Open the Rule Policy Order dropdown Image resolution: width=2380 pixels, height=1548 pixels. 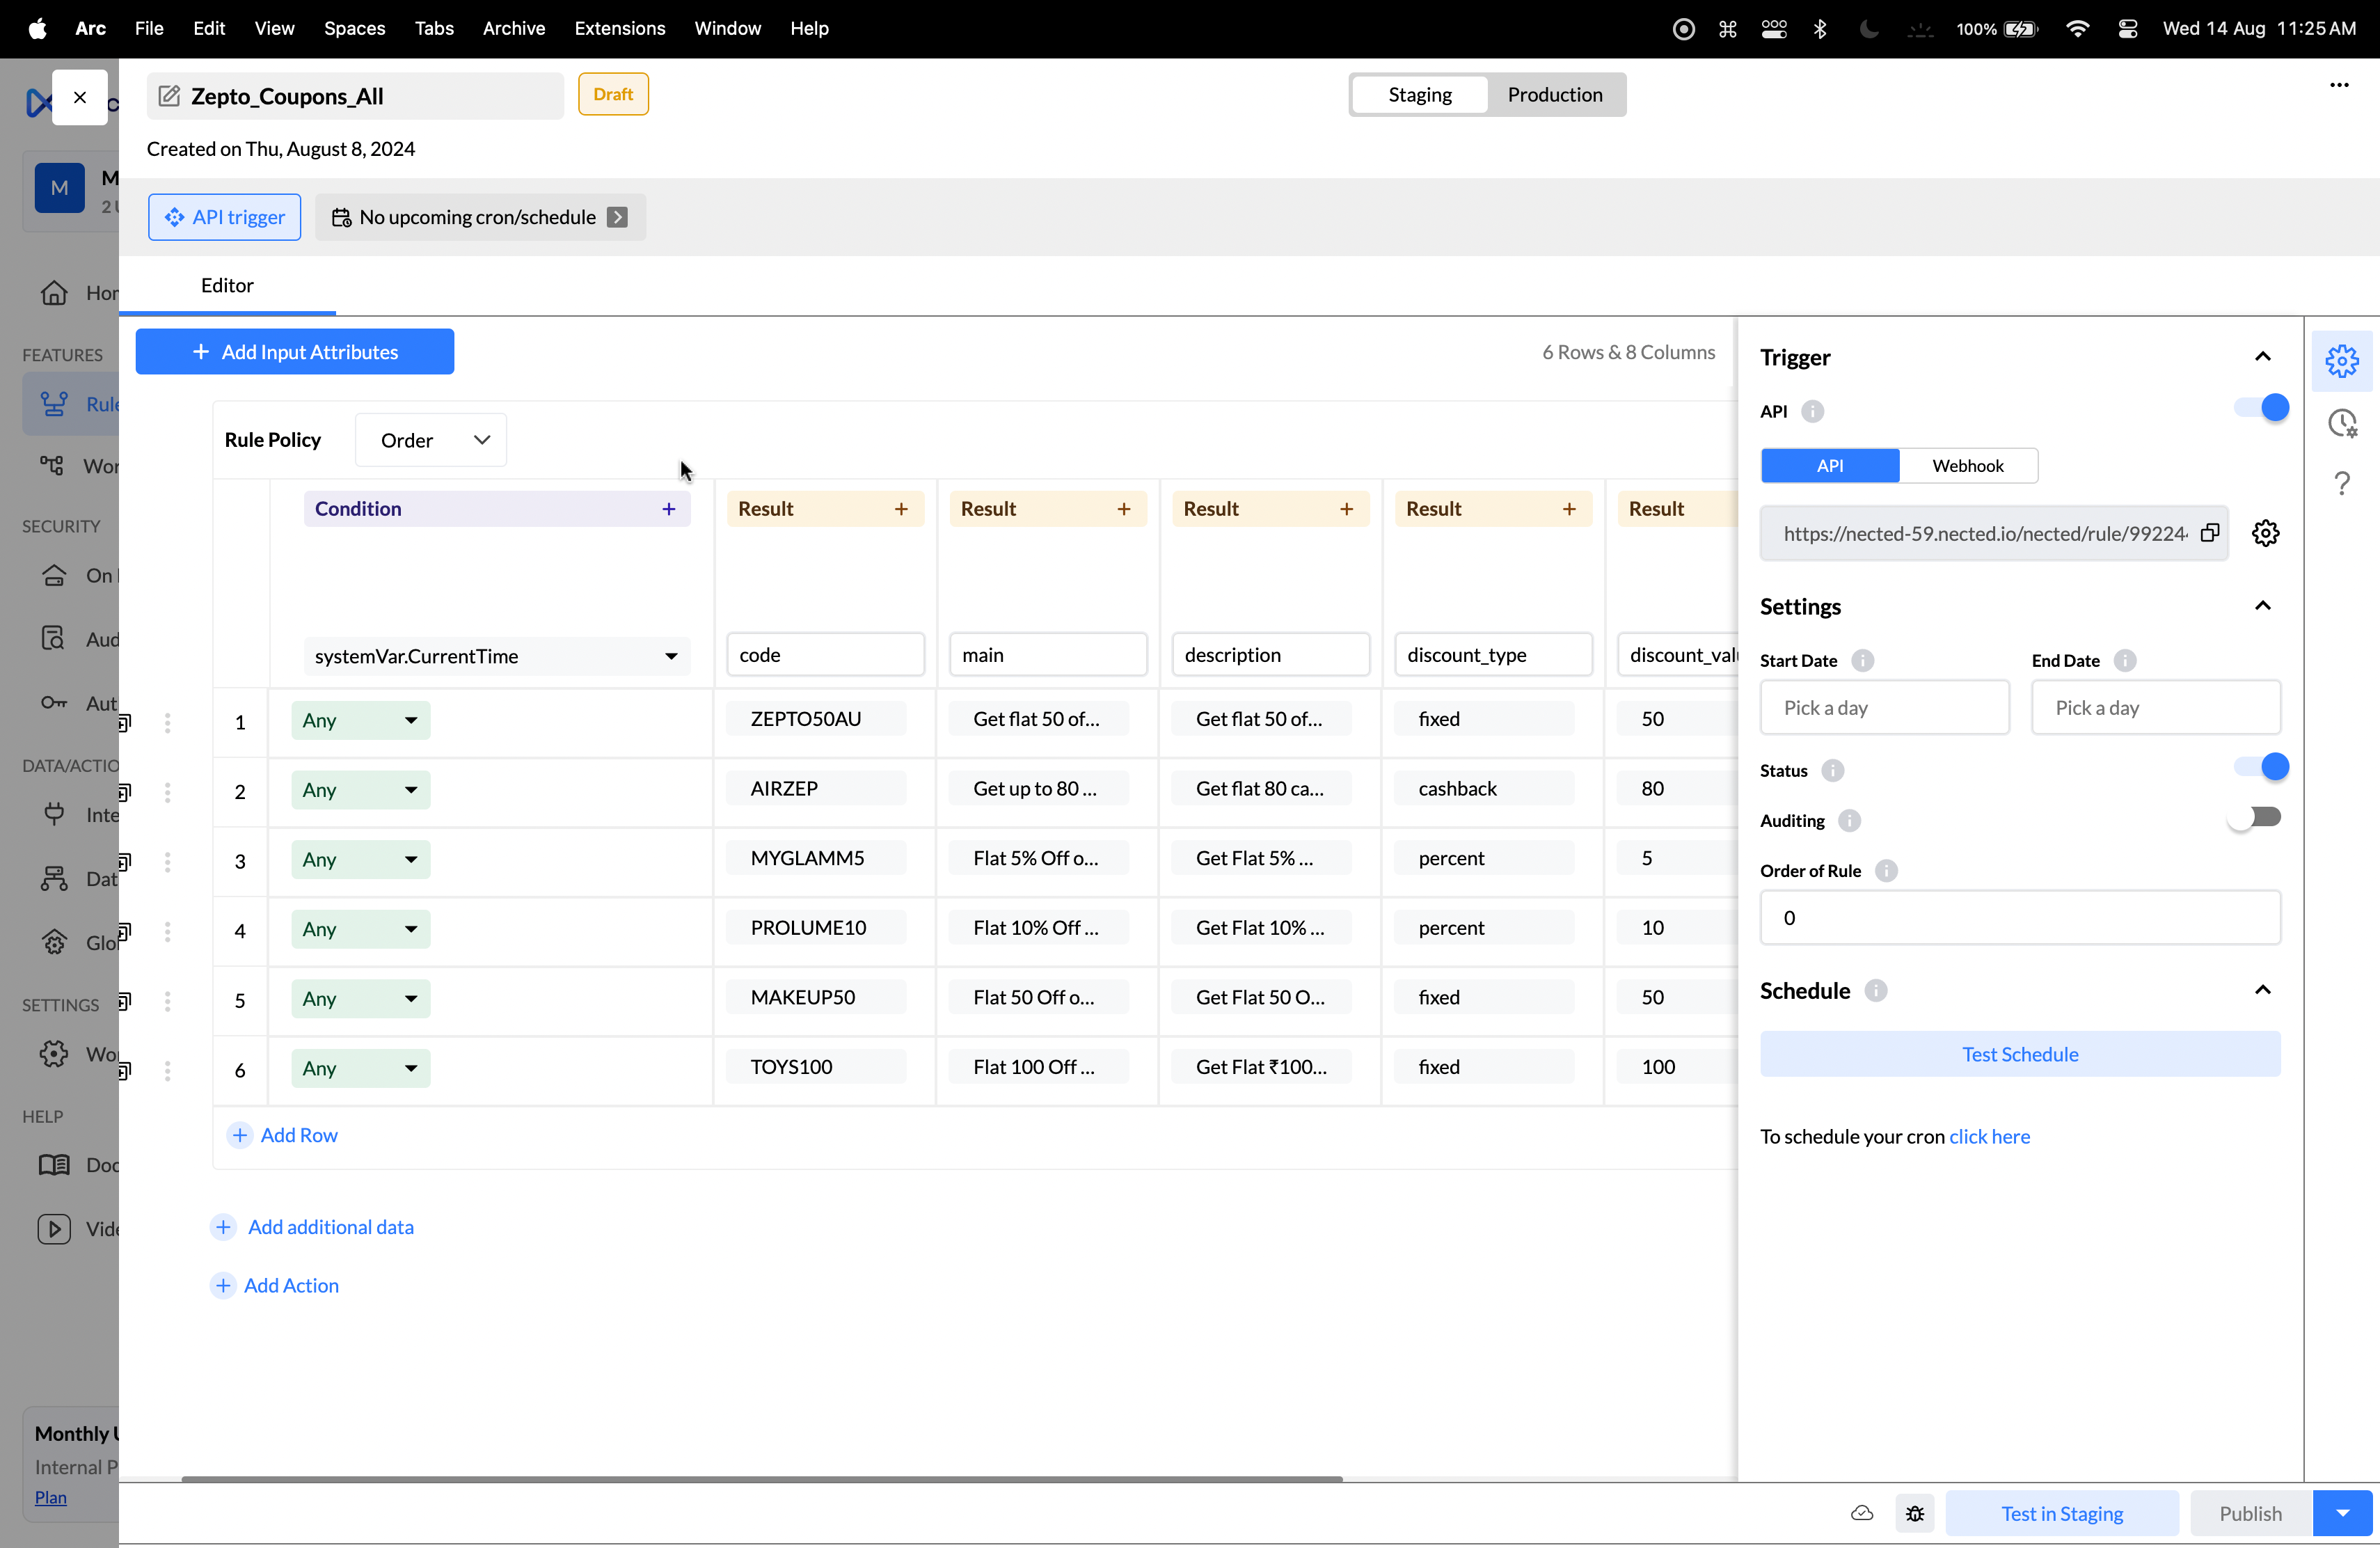pyautogui.click(x=431, y=440)
